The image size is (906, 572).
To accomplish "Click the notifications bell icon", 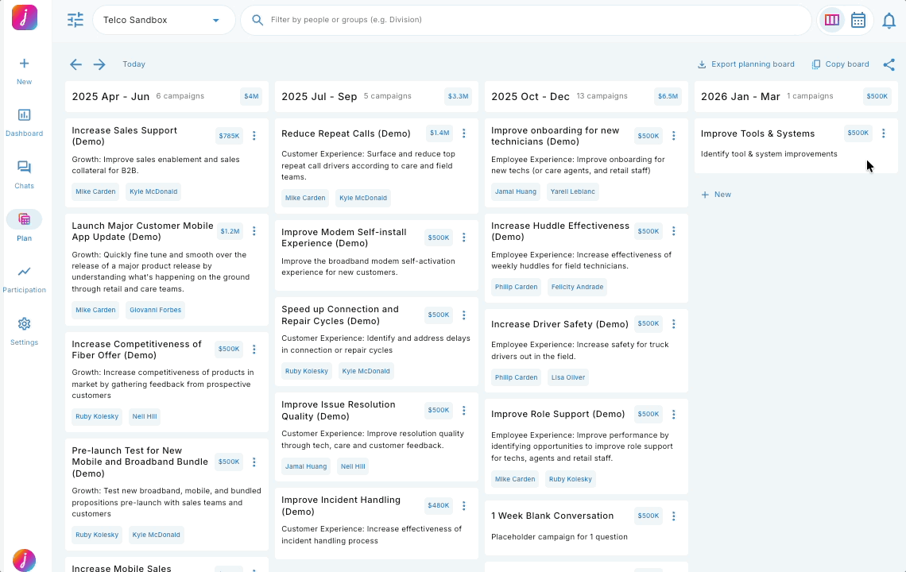I will tap(889, 21).
